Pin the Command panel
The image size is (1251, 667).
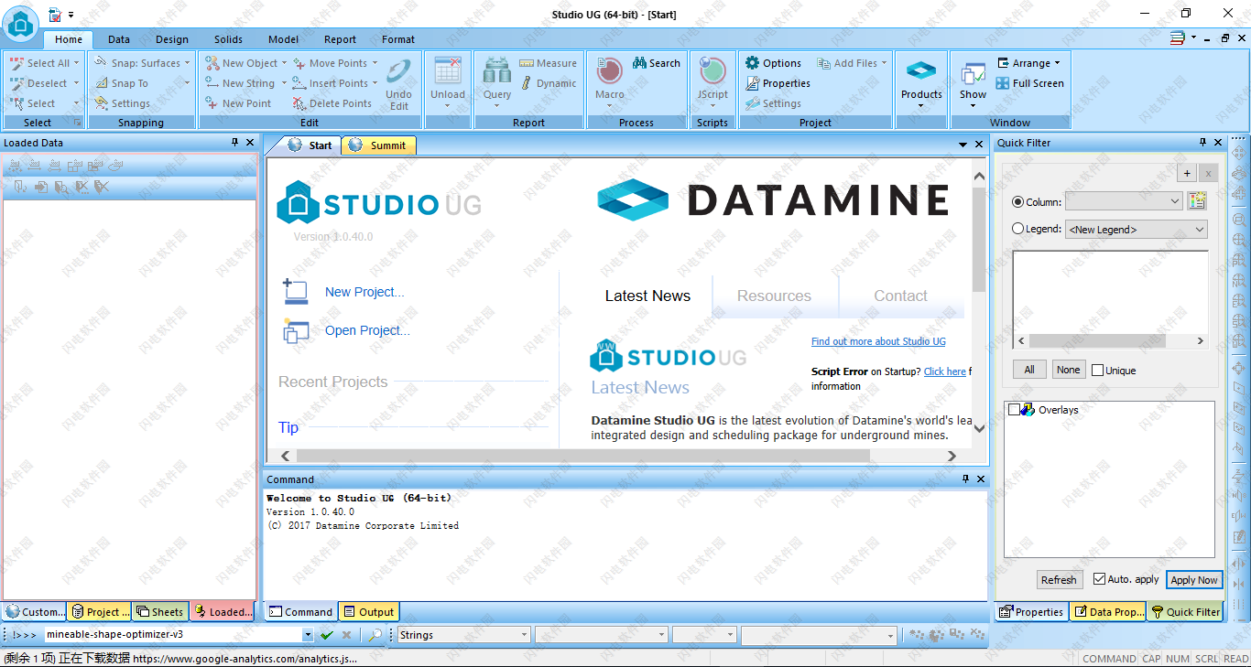pos(965,479)
